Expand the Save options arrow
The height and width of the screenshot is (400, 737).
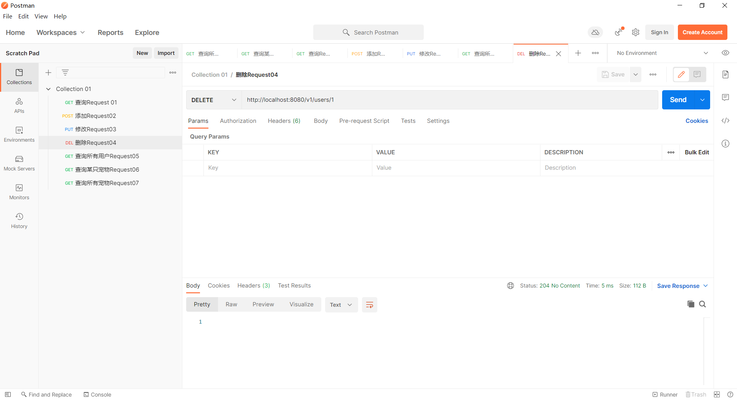(x=636, y=74)
